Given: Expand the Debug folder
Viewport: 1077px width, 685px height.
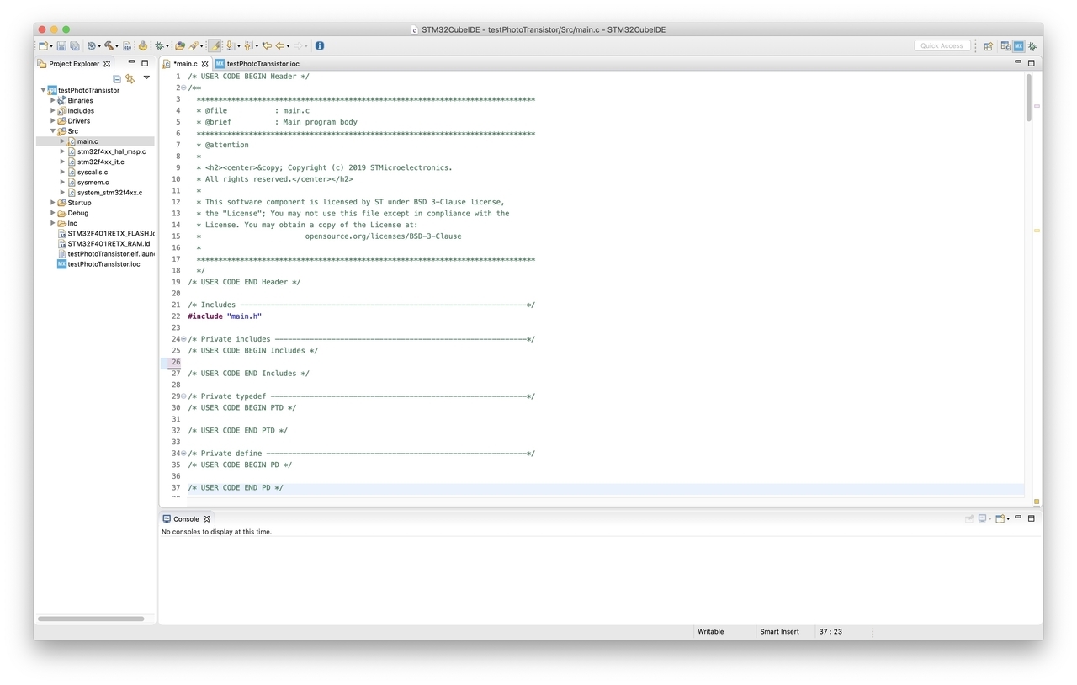Looking at the screenshot, I should (x=52, y=213).
